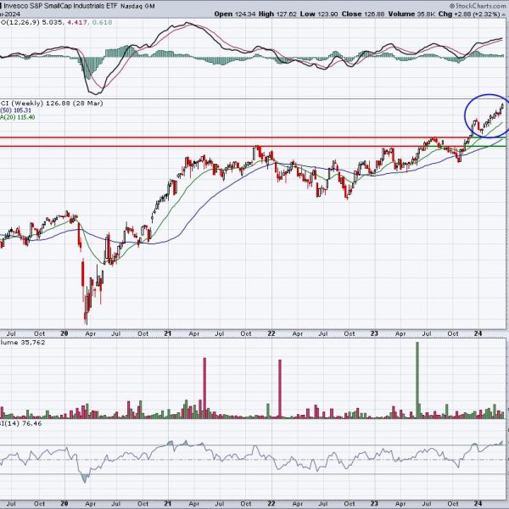
Task: Click the red volume spike in early 2022
Action: tap(280, 389)
